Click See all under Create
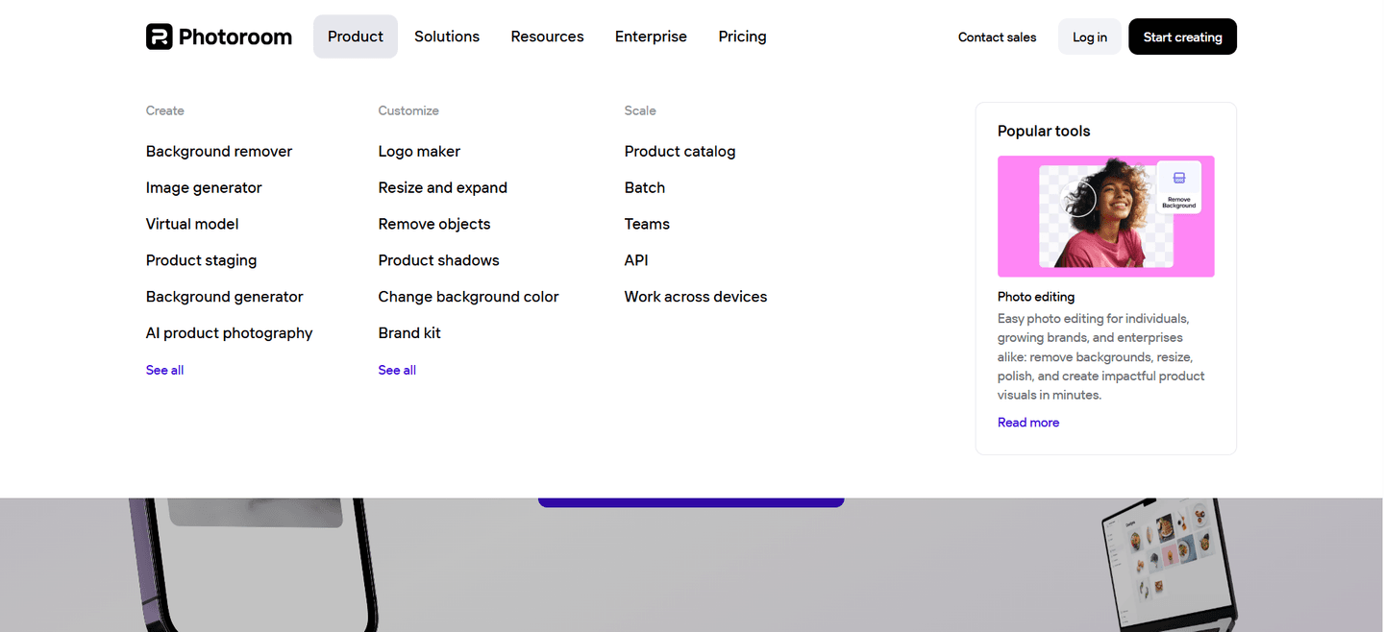Screen dimensions: 1384x632 tap(164, 370)
